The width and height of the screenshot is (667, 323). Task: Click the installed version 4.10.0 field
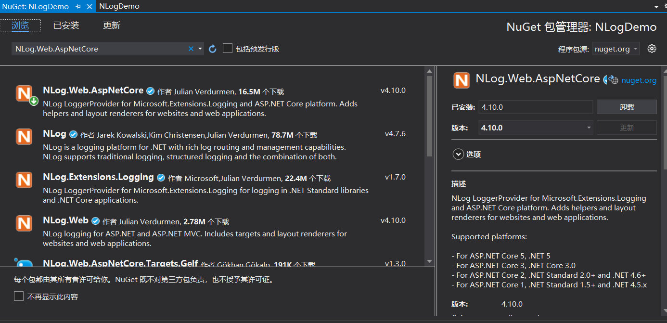click(x=536, y=107)
